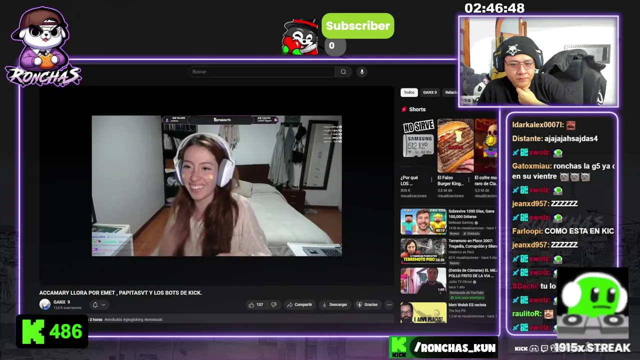Click the #emikukis hashtag in description

[x=115, y=319]
